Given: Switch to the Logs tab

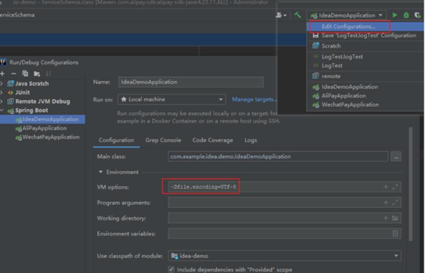Looking at the screenshot, I should pos(250,140).
